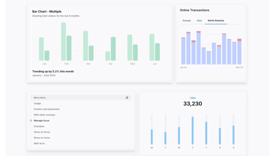Click the tallest Feb light green bar
The width and height of the screenshot is (271, 156).
(63, 41)
